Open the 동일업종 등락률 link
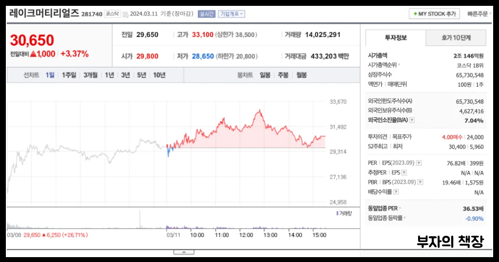The width and height of the screenshot is (499, 262). (386, 218)
